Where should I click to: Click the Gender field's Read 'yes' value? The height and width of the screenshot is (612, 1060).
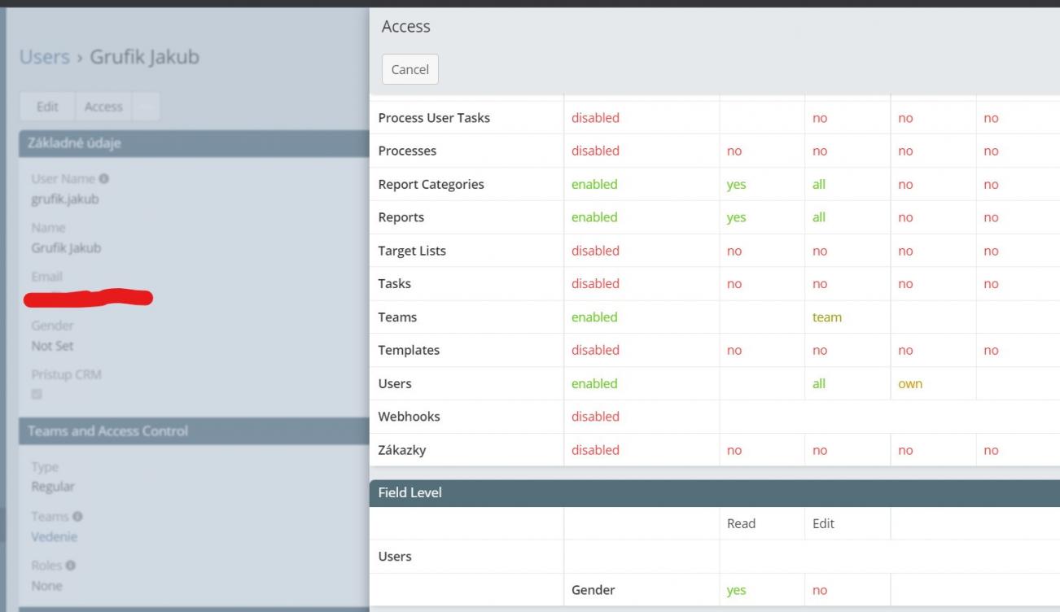[736, 590]
